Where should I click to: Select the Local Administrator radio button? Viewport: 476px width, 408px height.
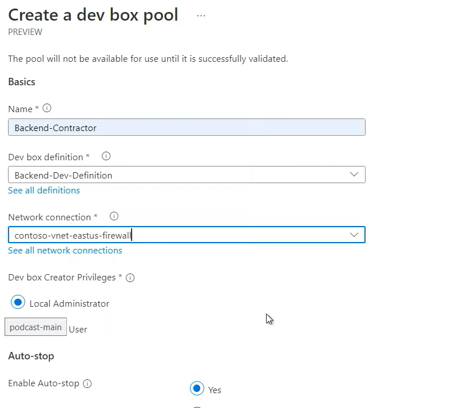coord(18,302)
